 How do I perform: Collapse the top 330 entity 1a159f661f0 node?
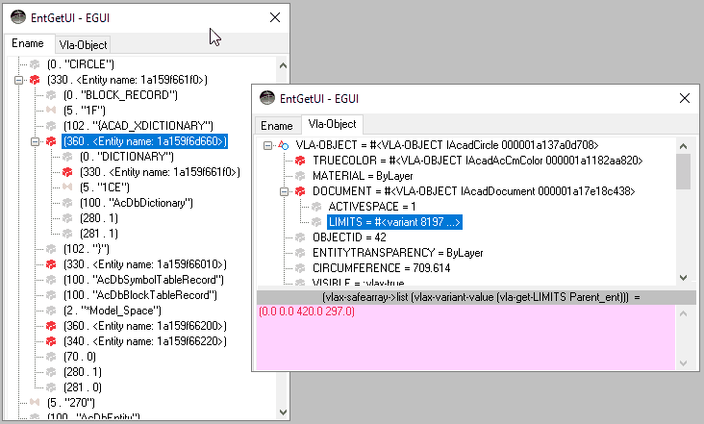coord(18,80)
